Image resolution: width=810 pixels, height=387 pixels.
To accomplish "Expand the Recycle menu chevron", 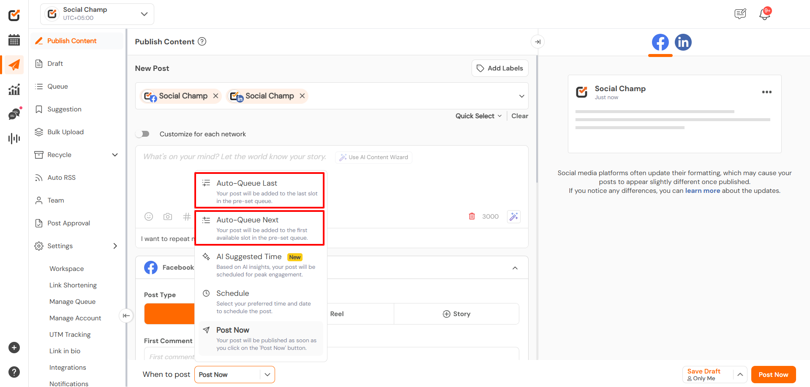I will coord(115,155).
